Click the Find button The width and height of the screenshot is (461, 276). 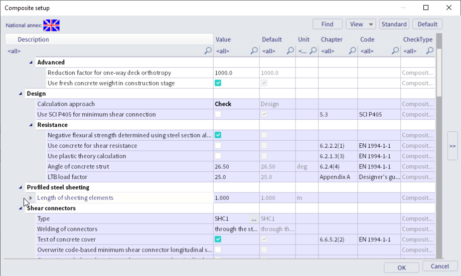click(327, 24)
